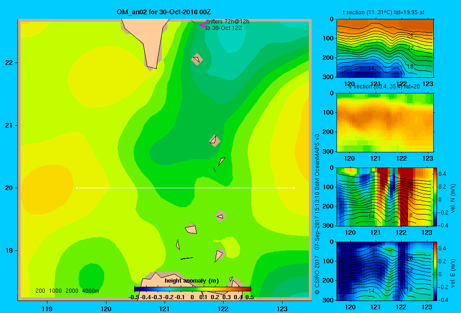
Task: Click '-0.5' tick on height anomaly color bar
Action: (x=134, y=297)
